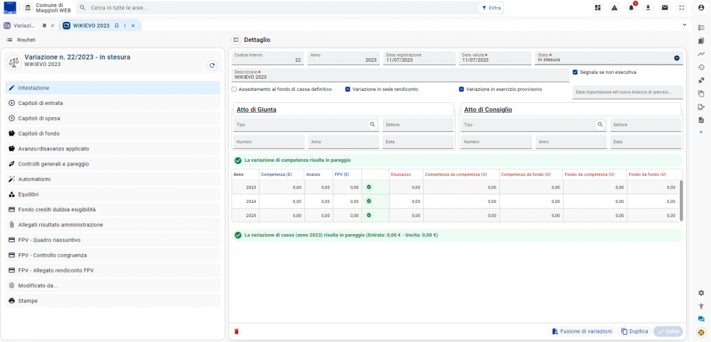Focus the Data valuta field

point(495,58)
